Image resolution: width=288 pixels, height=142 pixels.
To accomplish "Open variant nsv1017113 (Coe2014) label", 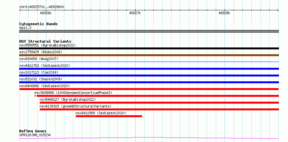I will point(39,72).
